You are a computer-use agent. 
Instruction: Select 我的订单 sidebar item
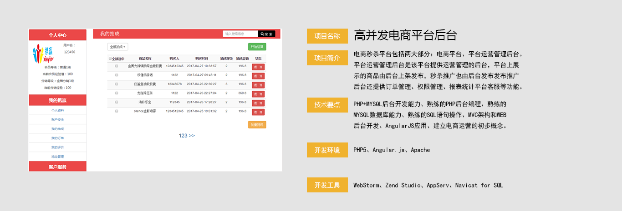coord(58,138)
